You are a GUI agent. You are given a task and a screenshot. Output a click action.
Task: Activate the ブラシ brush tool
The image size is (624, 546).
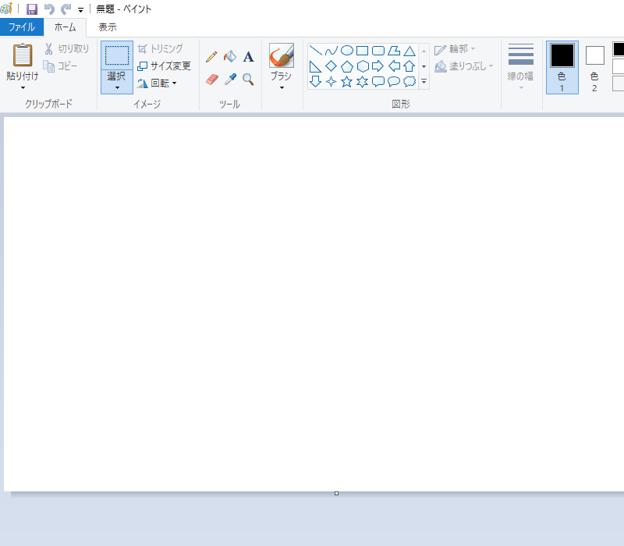[x=282, y=62]
